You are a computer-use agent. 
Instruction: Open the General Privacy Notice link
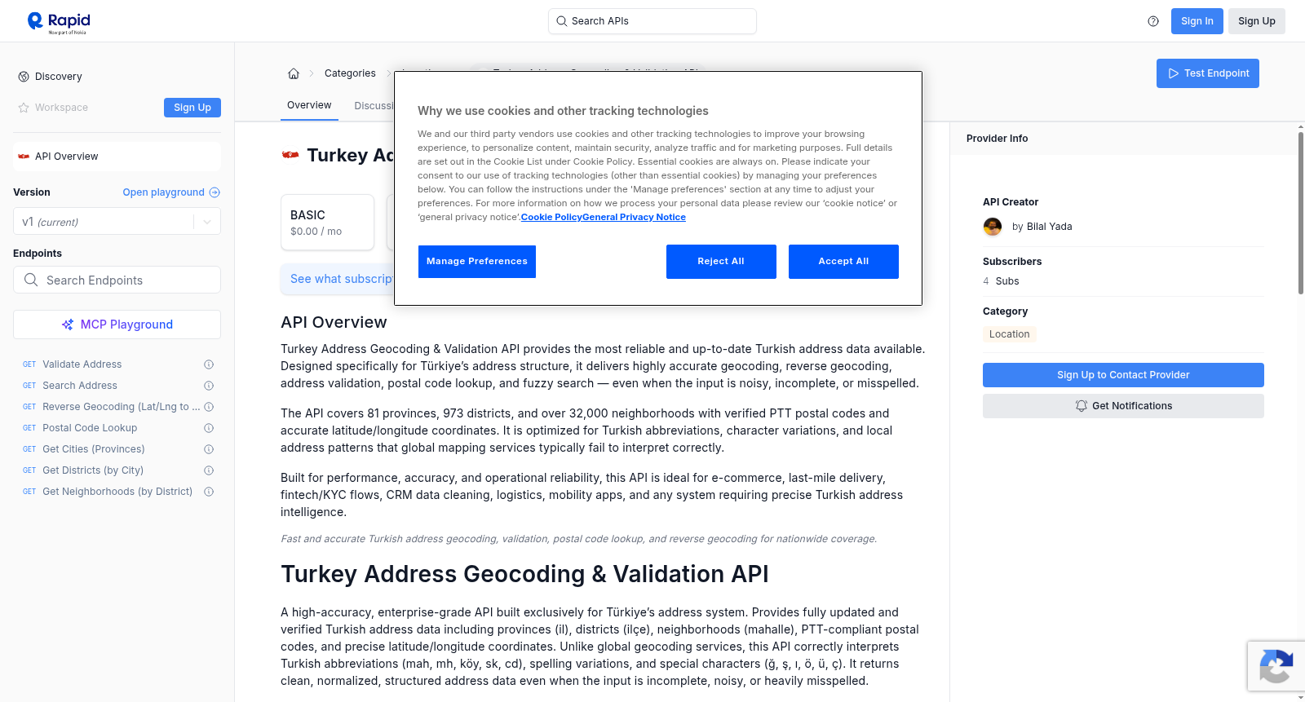click(x=635, y=217)
